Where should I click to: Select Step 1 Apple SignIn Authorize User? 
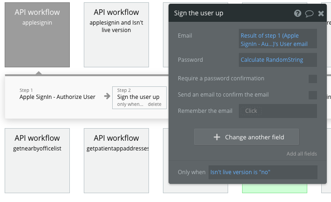[57, 97]
